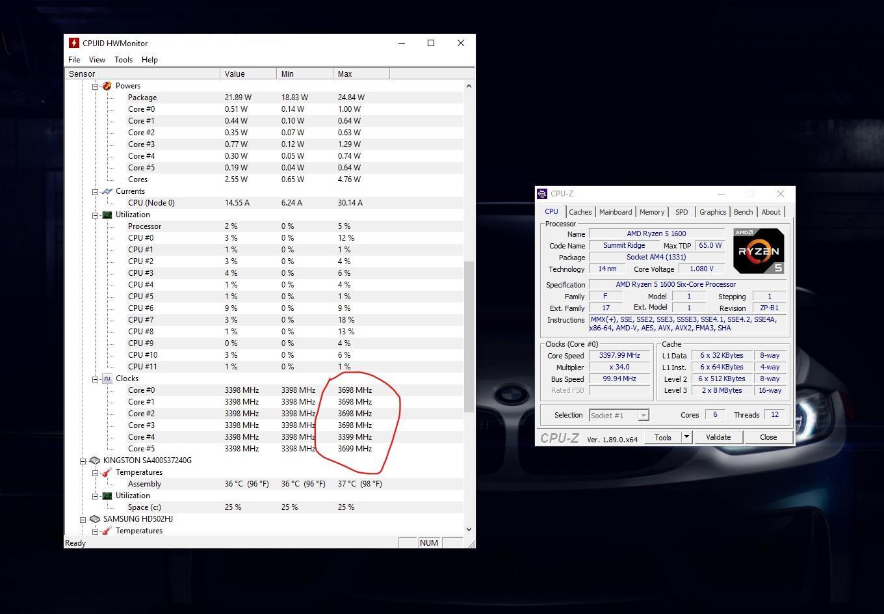Open the Socket #1 selection dropdown

point(643,416)
